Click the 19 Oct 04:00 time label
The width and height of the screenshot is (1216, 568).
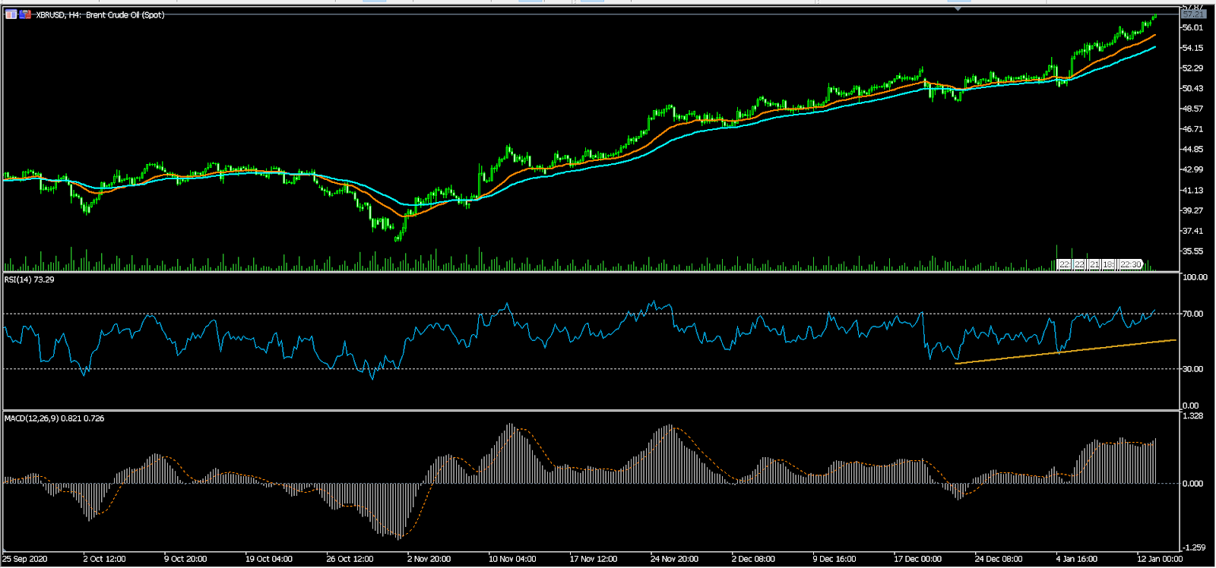tap(269, 560)
